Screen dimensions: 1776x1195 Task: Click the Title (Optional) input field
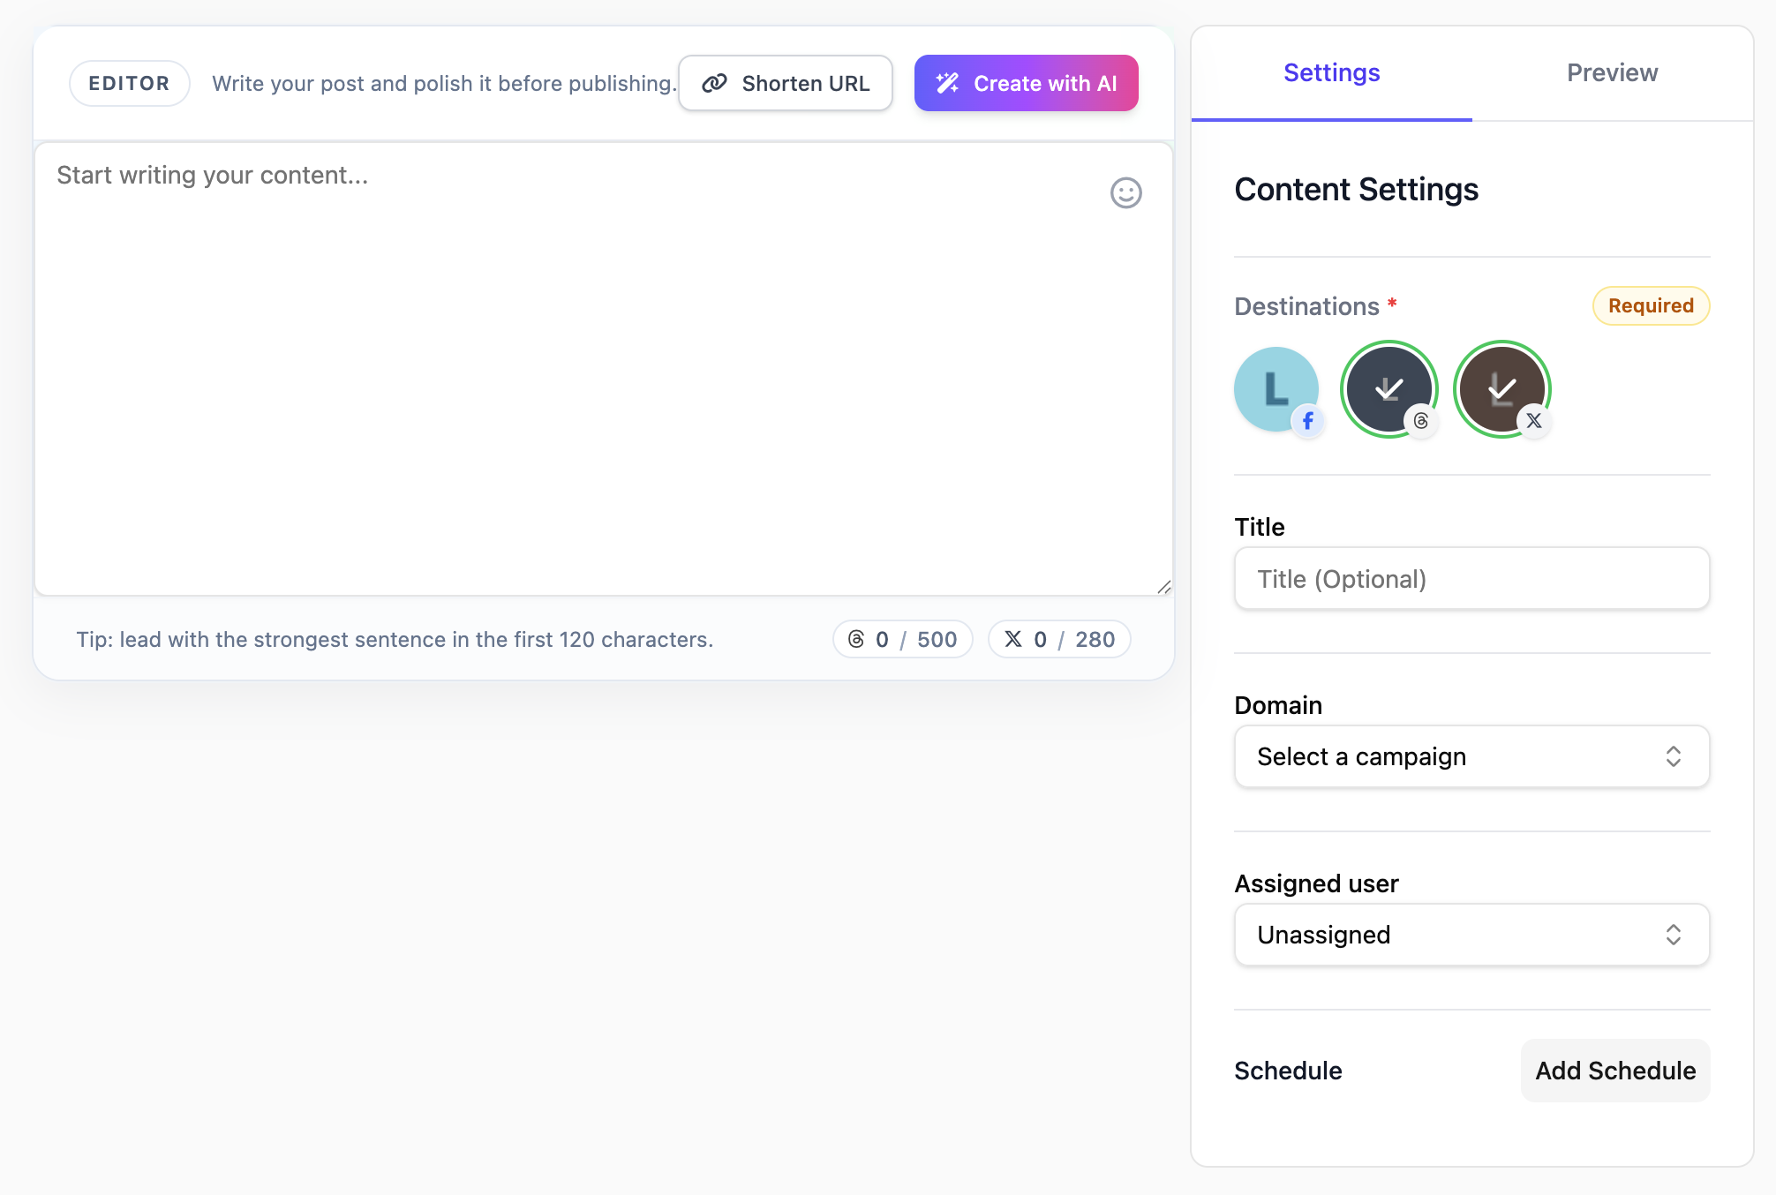coord(1471,579)
